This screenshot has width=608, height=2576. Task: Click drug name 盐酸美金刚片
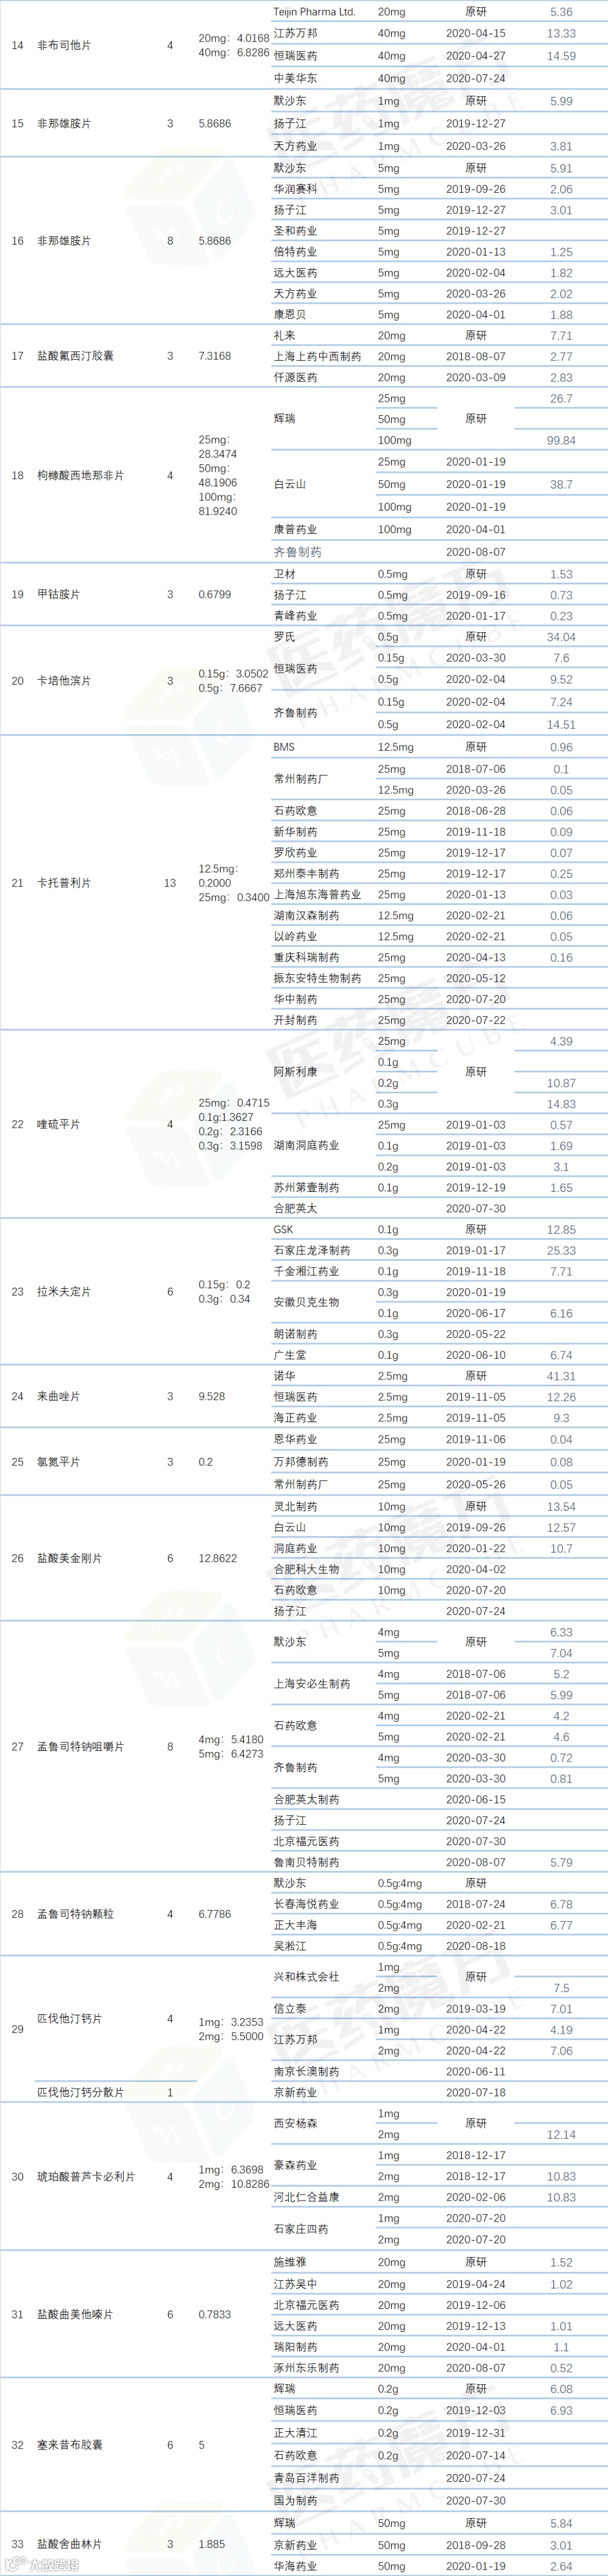click(70, 1558)
